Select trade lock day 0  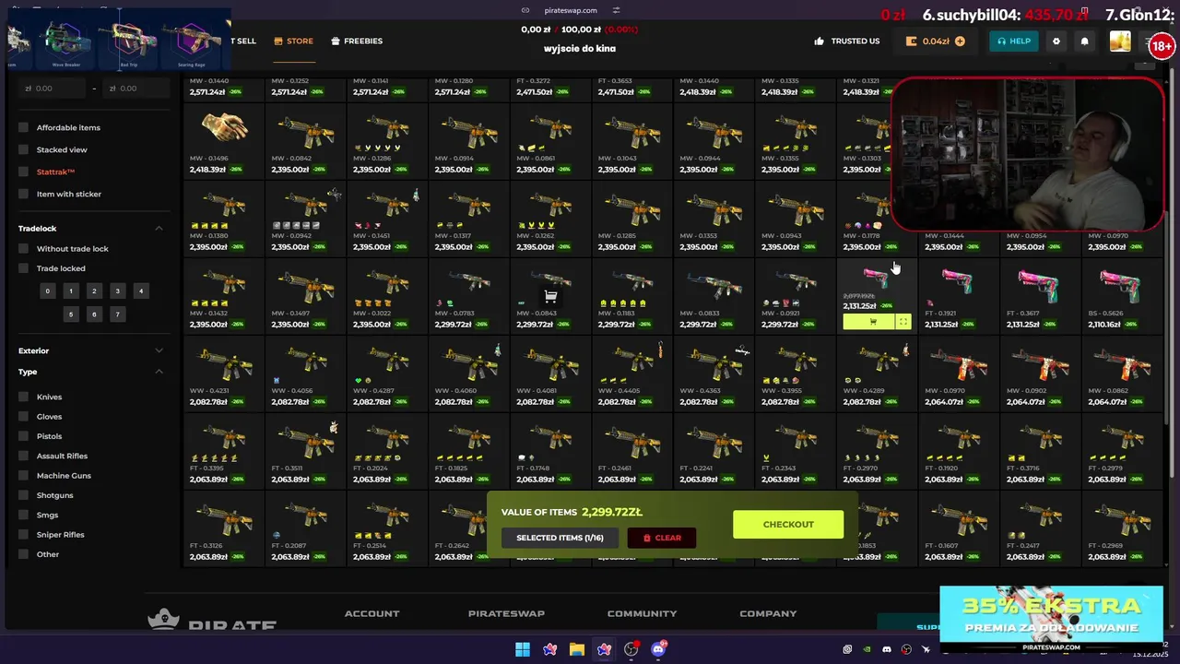click(48, 291)
